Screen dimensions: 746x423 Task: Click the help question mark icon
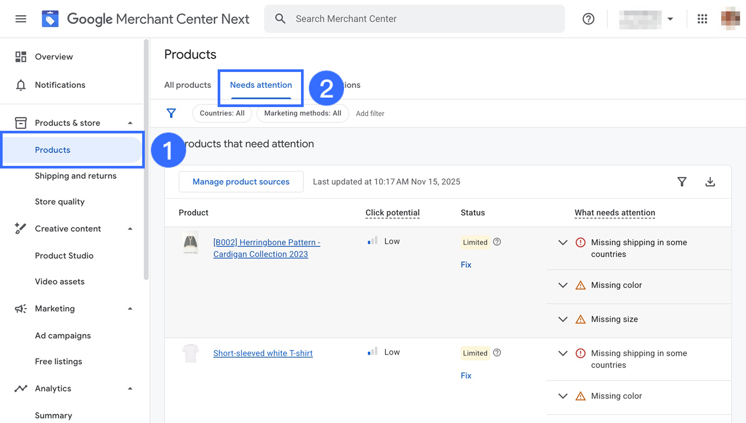[x=588, y=19]
